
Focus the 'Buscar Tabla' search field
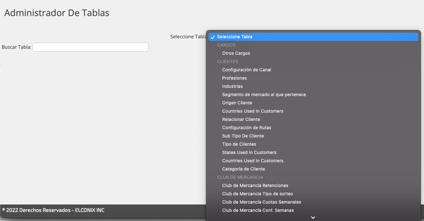tap(91, 47)
